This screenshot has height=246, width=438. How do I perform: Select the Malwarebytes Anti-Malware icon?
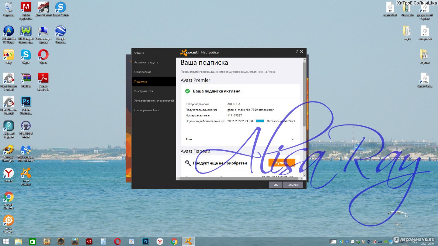26,153
